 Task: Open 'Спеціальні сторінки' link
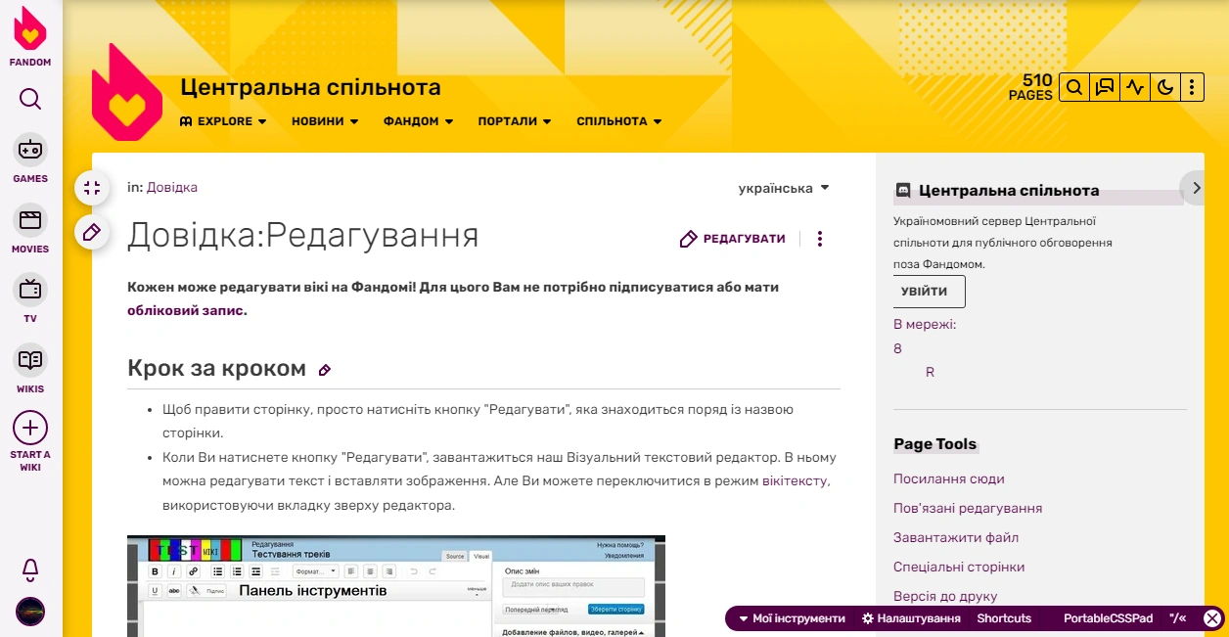[959, 567]
